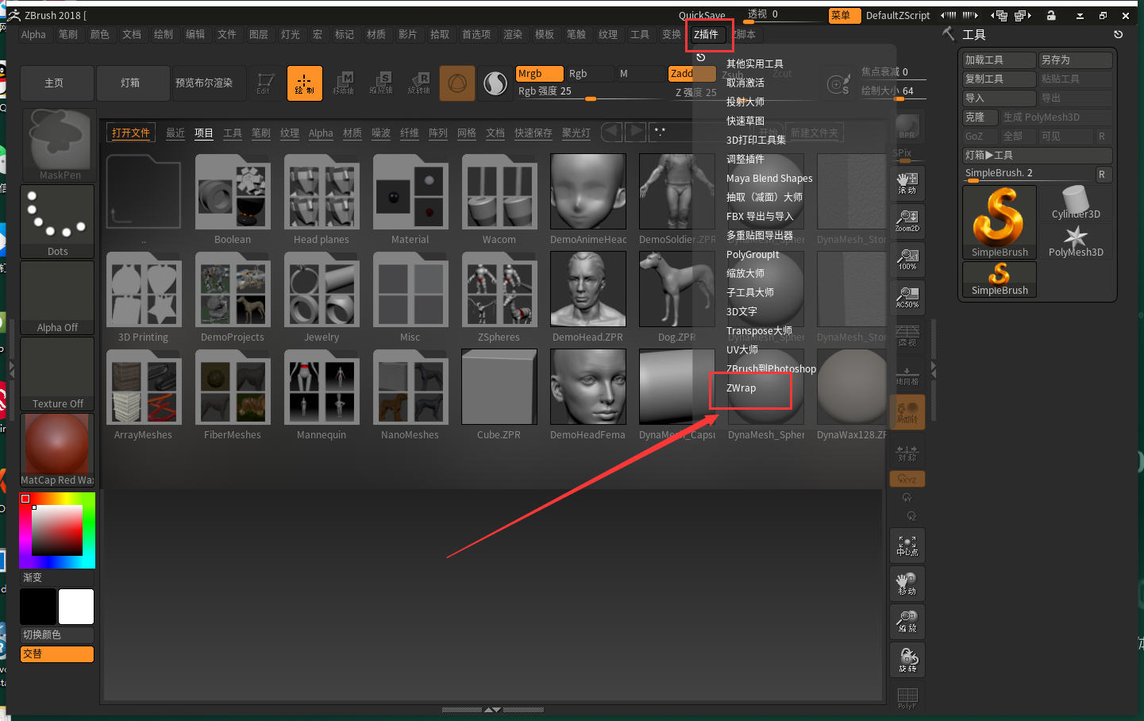Viewport: 1144px width, 721px height.
Task: Select the Draw (绘制) mode icon
Action: [305, 83]
